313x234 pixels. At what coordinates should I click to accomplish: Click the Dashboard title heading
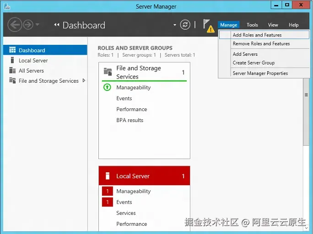pos(84,25)
